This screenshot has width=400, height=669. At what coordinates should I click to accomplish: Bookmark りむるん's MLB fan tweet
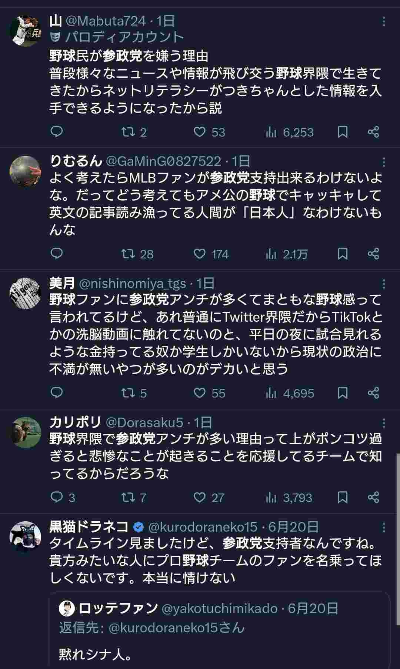tap(343, 254)
